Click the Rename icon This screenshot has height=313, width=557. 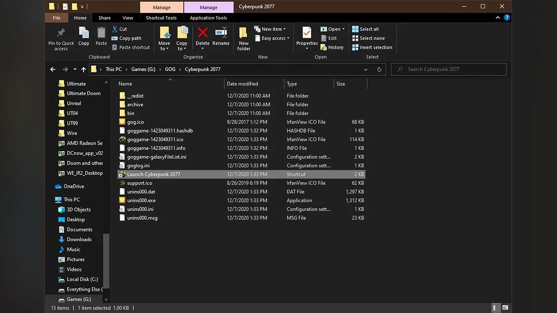click(x=221, y=32)
